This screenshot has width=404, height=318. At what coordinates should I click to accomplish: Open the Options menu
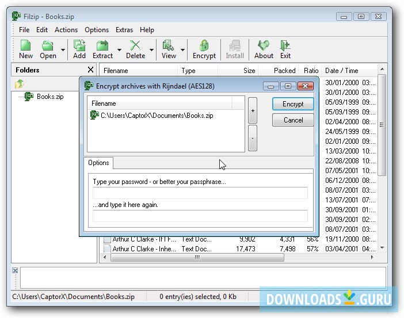(97, 30)
